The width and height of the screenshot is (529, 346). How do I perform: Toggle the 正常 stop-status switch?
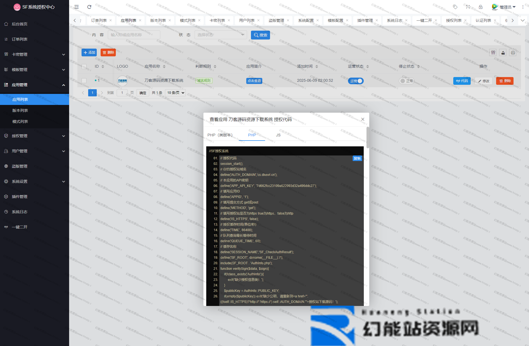(x=407, y=81)
